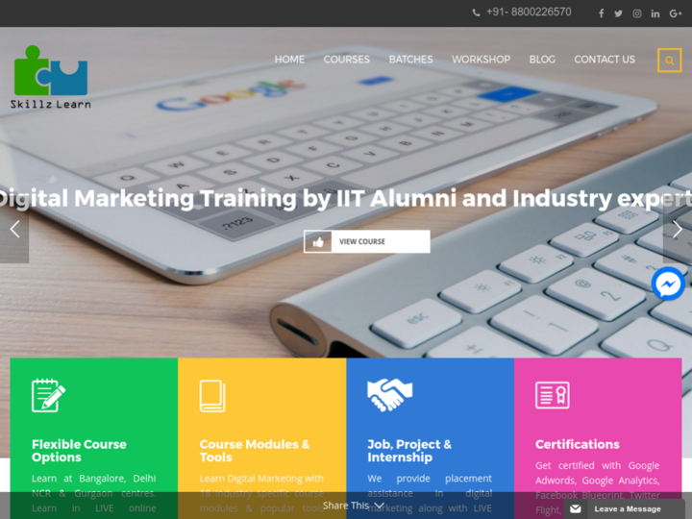Expand the Share This chevron bar
Screen dimensions: 692x519
coord(353,506)
